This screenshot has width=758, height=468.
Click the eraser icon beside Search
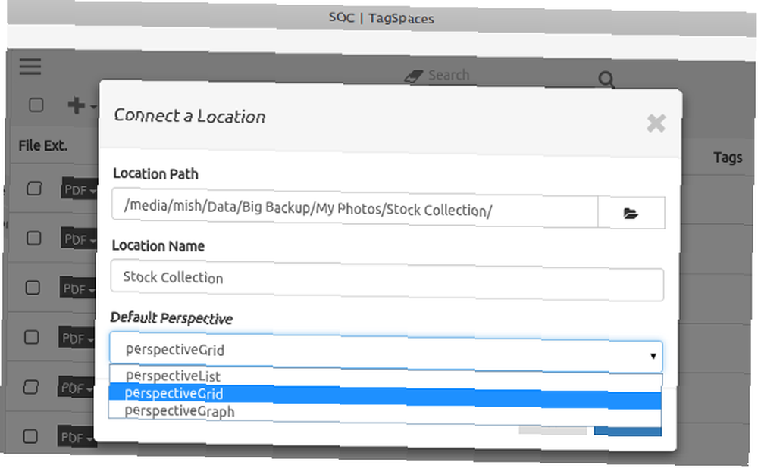point(413,76)
